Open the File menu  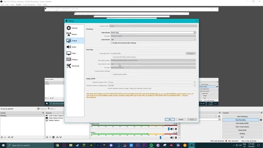coord(2,5)
